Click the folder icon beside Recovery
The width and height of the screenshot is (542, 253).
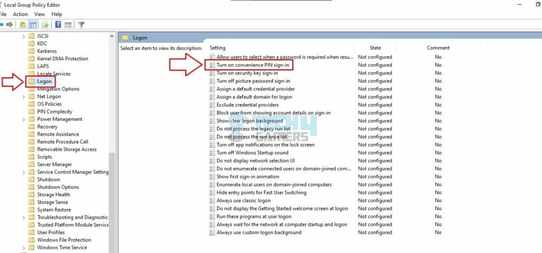[x=31, y=127]
